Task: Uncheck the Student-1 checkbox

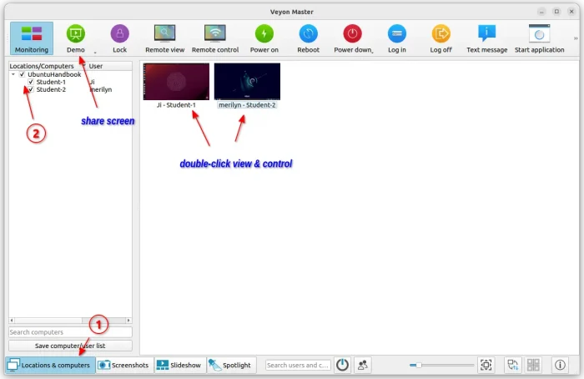Action: (31, 82)
